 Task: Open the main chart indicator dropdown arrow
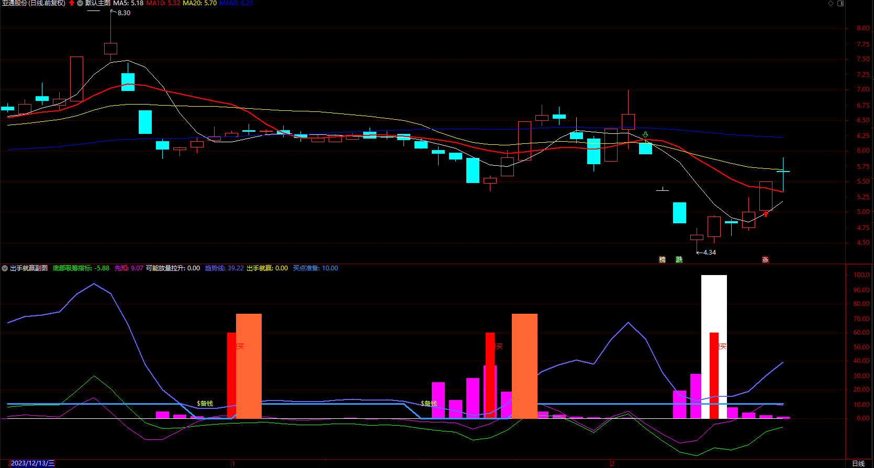(x=80, y=3)
